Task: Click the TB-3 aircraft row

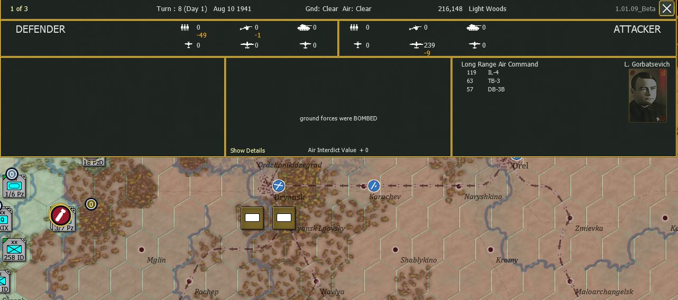Action: pyautogui.click(x=483, y=81)
